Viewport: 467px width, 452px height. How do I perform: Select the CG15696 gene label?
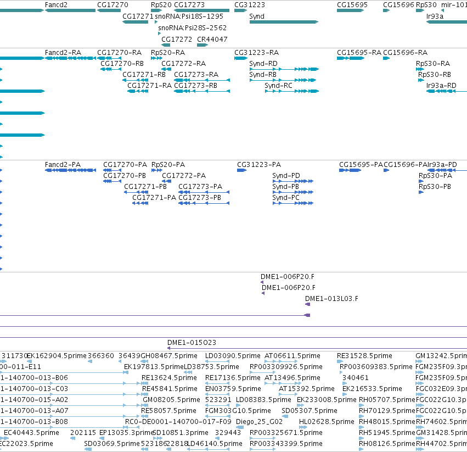398,5
